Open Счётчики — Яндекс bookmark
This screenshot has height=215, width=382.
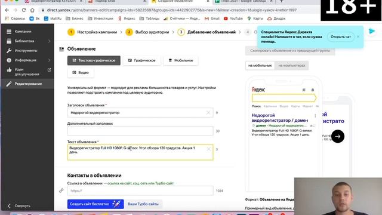(x=181, y=19)
